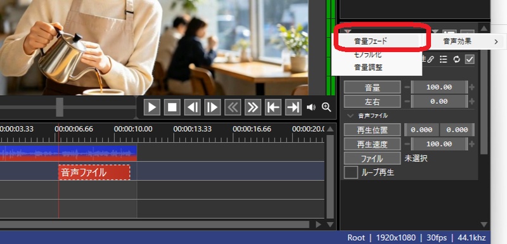Jump to the end of the timeline
Viewport: 507px width, 244px height.
click(x=293, y=107)
